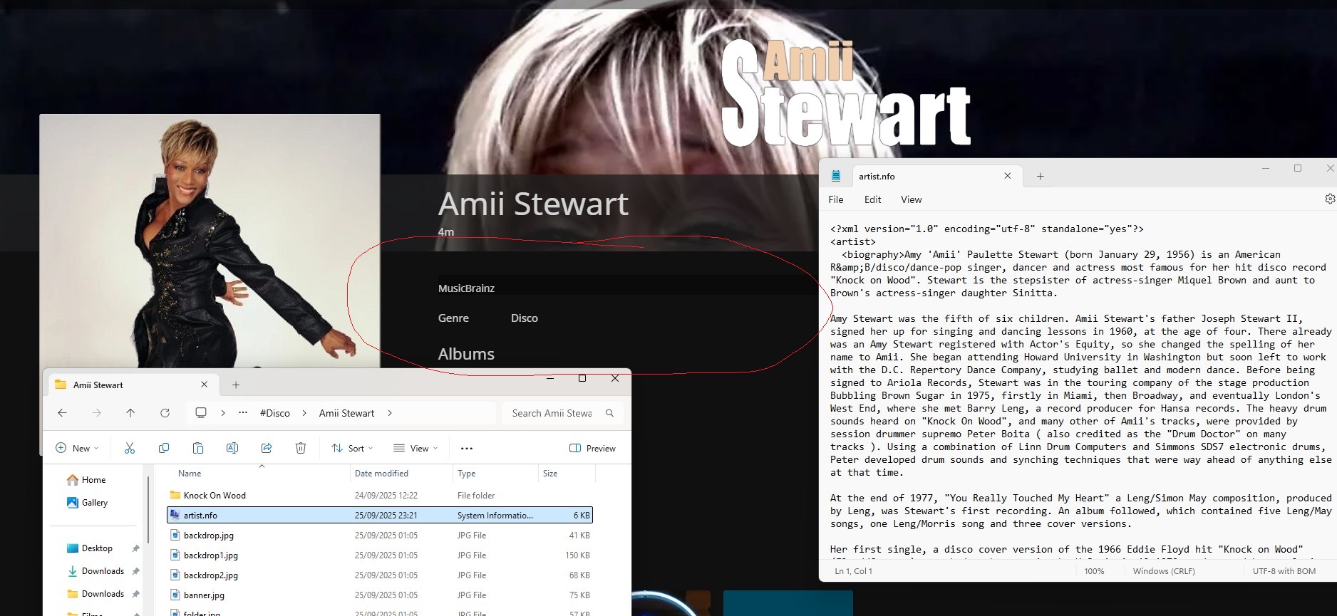Click the Rename icon in Explorer toolbar
Screen dimensions: 1337x616
[232, 448]
